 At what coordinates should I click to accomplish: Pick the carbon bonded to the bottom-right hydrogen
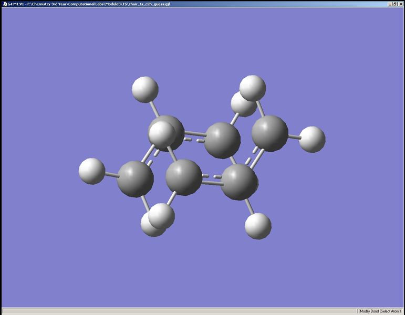coord(240,182)
